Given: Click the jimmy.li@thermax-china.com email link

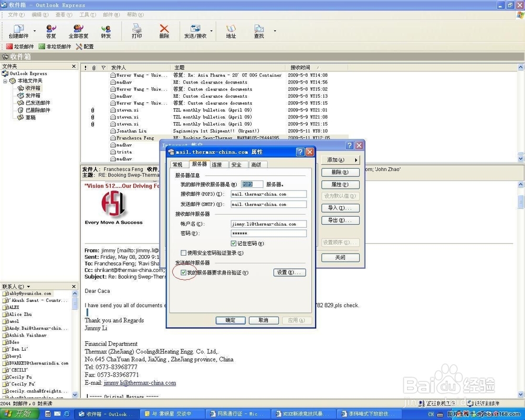Looking at the screenshot, I should point(140,383).
